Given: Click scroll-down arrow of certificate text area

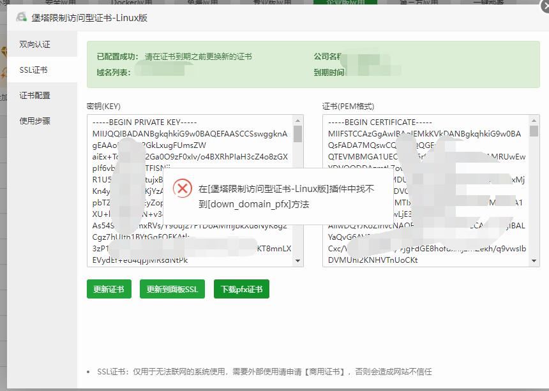Looking at the screenshot, I should 534,261.
